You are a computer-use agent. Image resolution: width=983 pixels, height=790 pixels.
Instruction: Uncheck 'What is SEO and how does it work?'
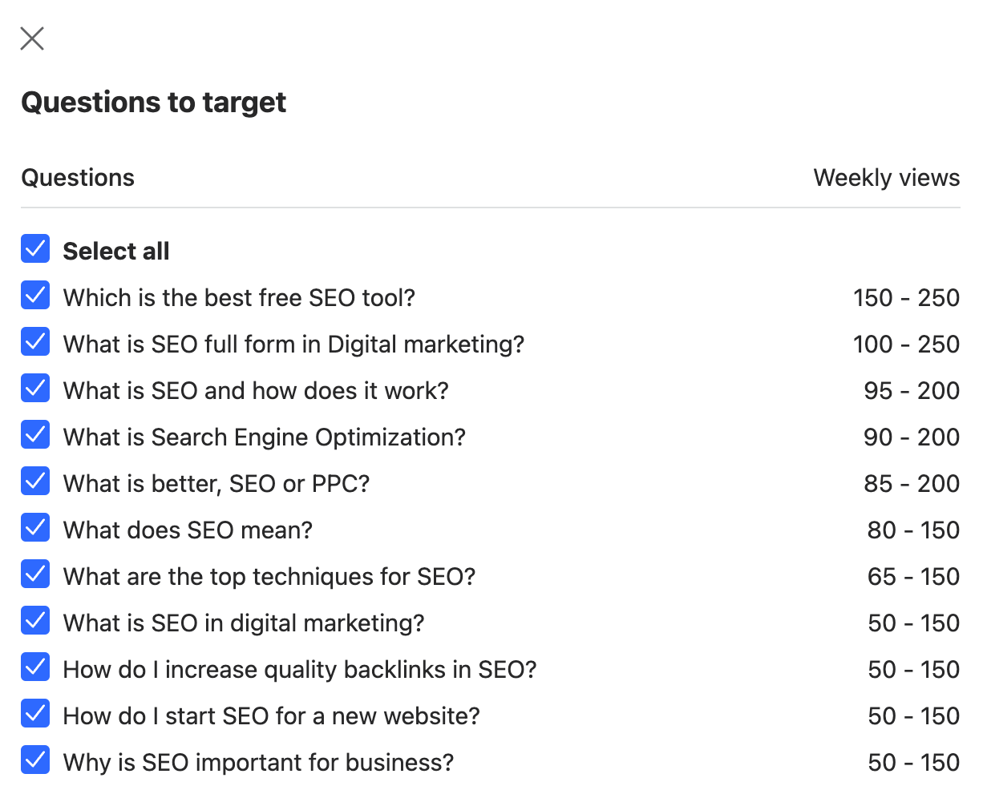[35, 389]
